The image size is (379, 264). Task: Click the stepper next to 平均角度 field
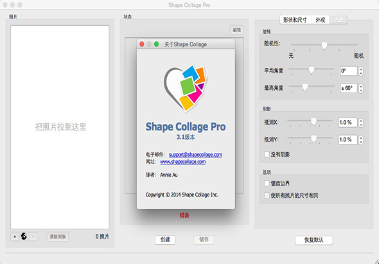point(361,71)
